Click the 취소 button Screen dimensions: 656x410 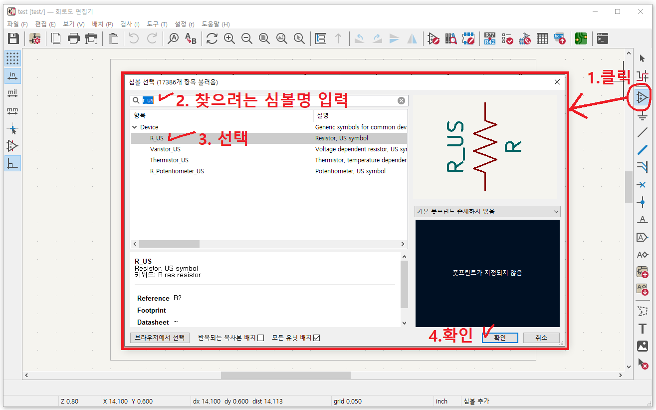[x=541, y=338]
